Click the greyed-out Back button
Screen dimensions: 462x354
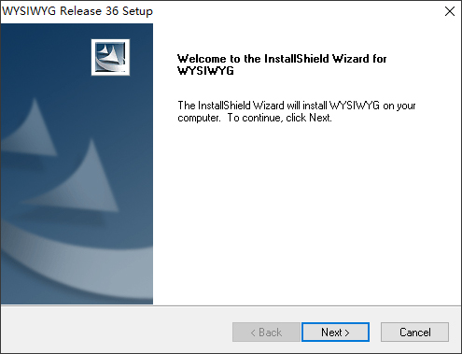(266, 333)
